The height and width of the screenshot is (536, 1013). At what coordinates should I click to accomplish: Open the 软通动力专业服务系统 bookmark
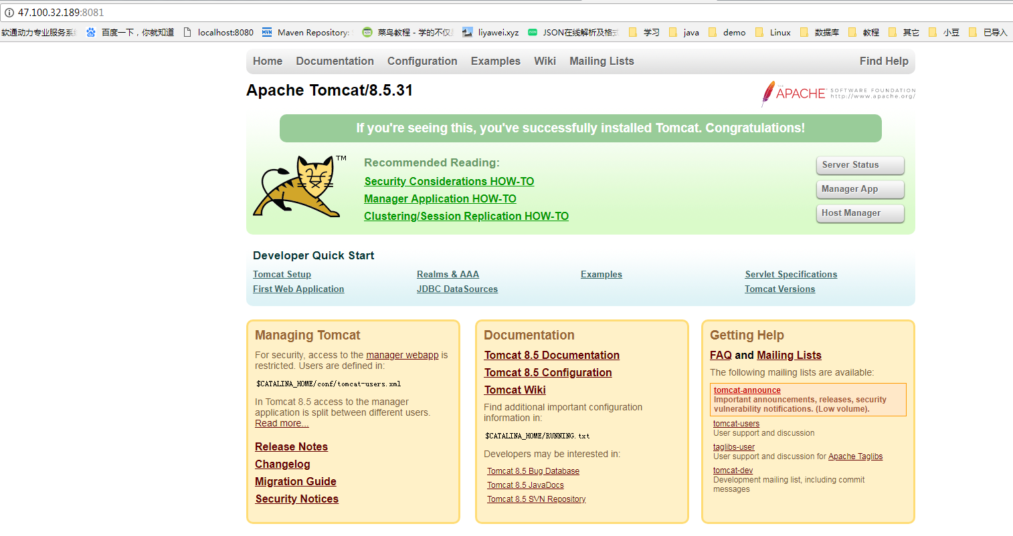39,32
